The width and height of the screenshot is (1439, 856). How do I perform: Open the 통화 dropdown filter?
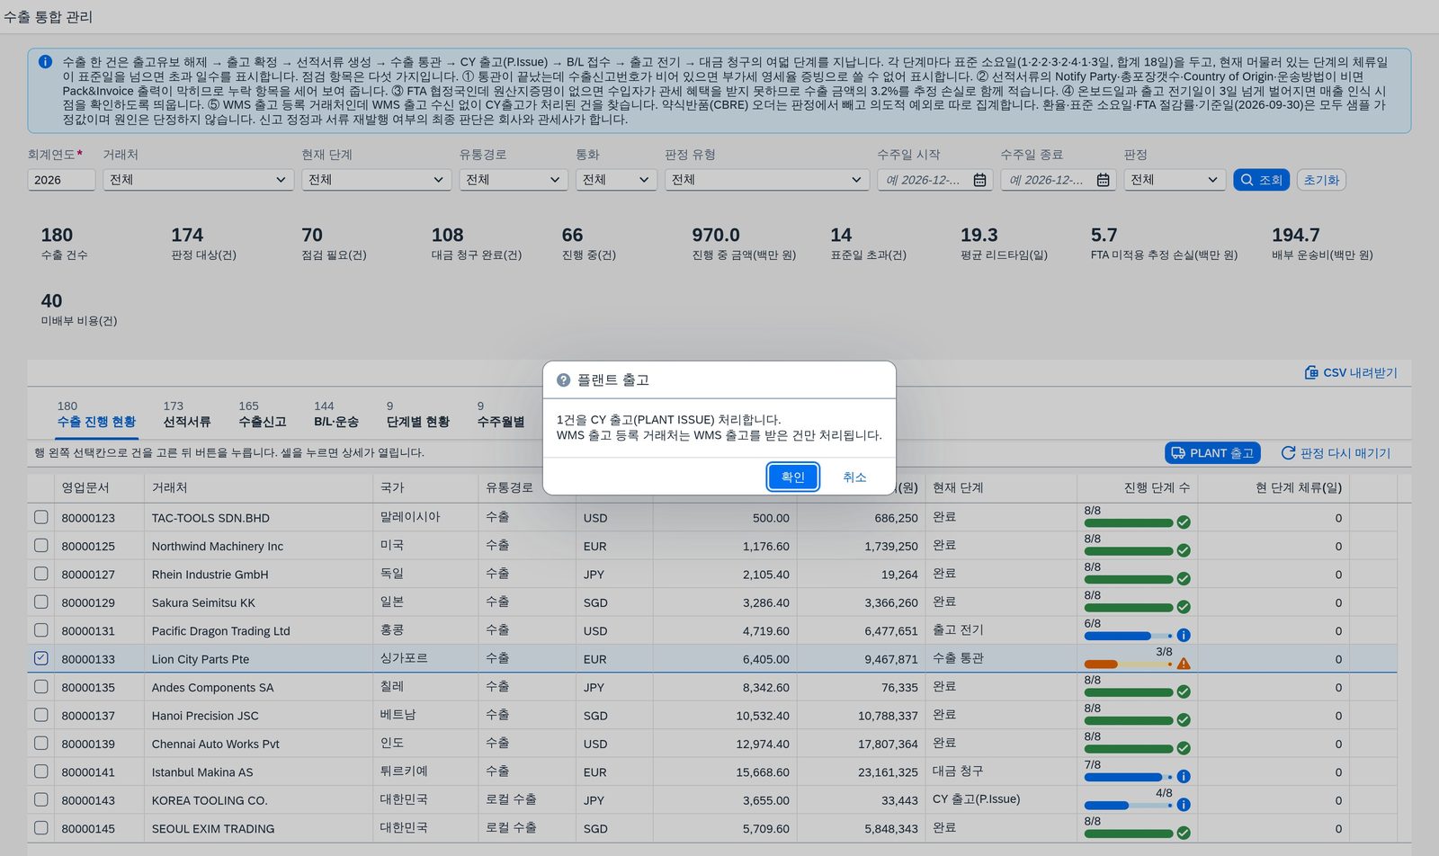pos(616,180)
